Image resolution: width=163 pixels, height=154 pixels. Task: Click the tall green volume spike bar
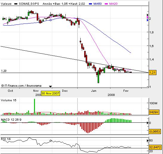tap(35, 107)
